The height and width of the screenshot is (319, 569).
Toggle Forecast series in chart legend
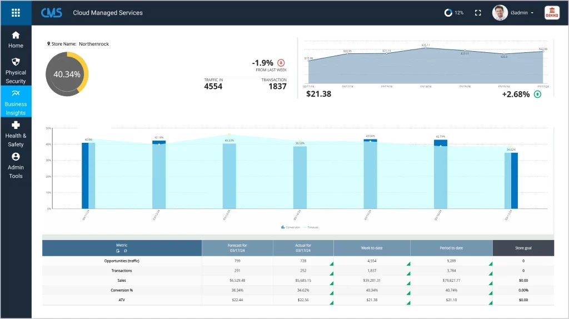[310, 227]
